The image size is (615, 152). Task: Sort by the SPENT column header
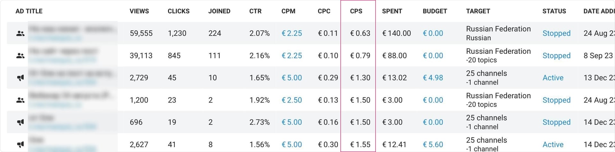coord(392,11)
